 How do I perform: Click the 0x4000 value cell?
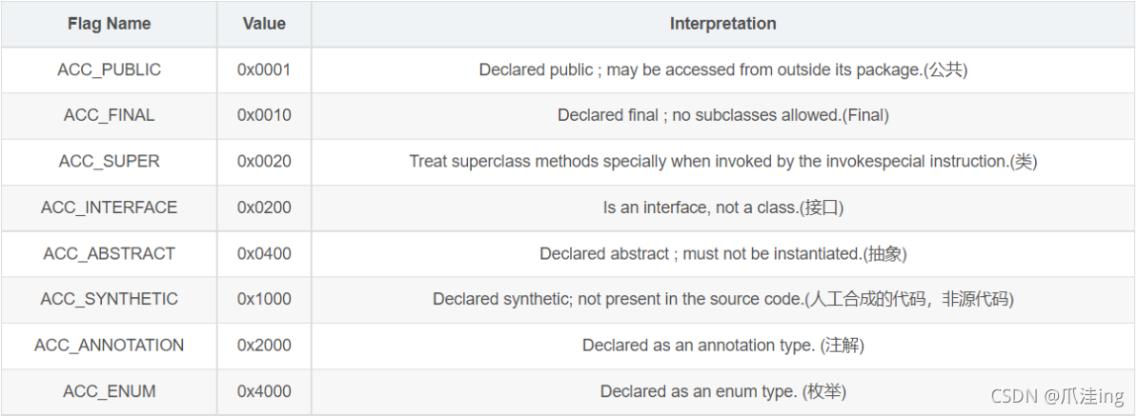tap(264, 391)
